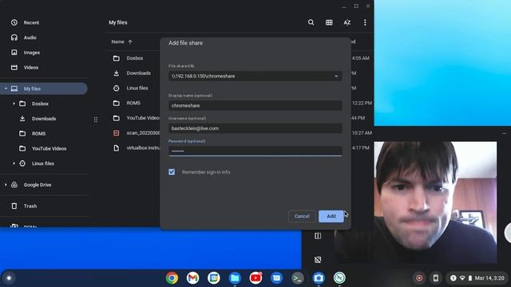Screen dimensions: 511x287
Task: Select the Dosbox row in file list
Action: pyautogui.click(x=135, y=58)
